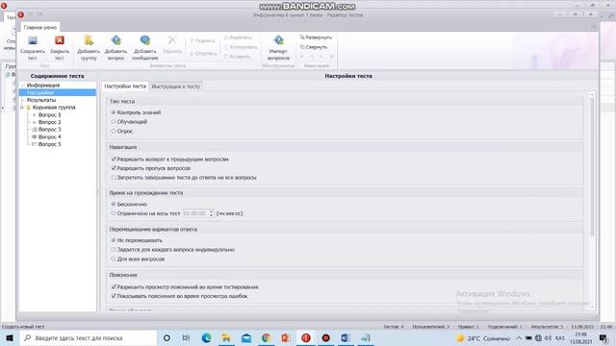Screen dimensions: 616x346
Task: Click the Bandicam recorder taskbar icon
Action: 325,337
